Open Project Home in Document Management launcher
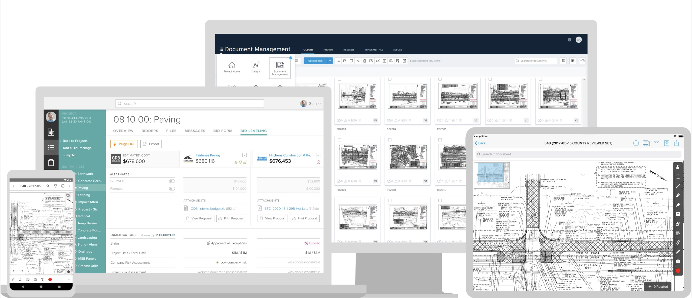This screenshot has height=298, width=692. tap(232, 67)
